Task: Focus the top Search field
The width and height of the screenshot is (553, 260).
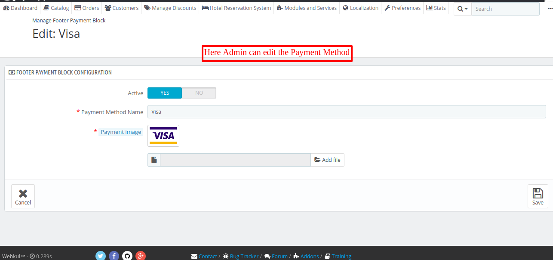Action: pyautogui.click(x=505, y=9)
